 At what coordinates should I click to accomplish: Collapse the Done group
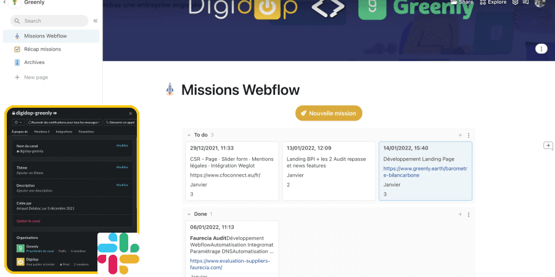(189, 214)
